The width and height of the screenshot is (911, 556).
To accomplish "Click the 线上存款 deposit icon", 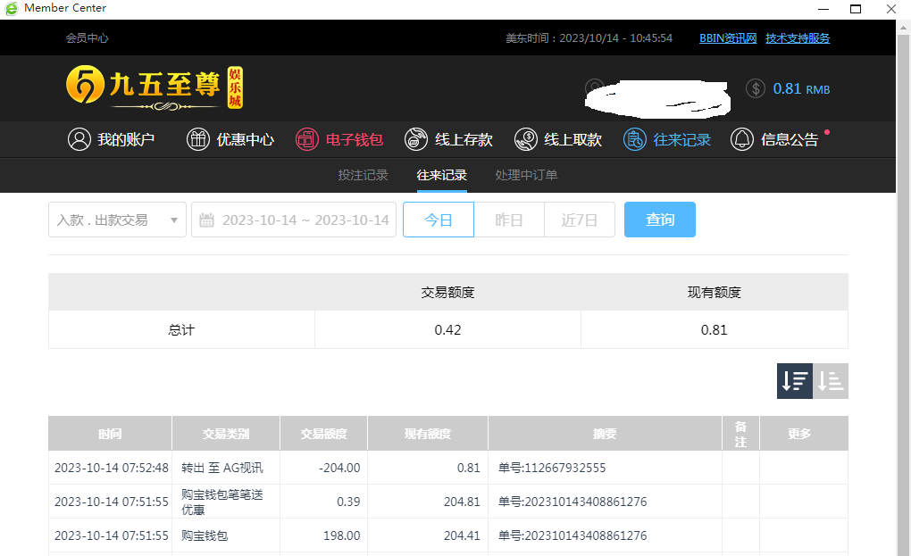I will pyautogui.click(x=416, y=139).
